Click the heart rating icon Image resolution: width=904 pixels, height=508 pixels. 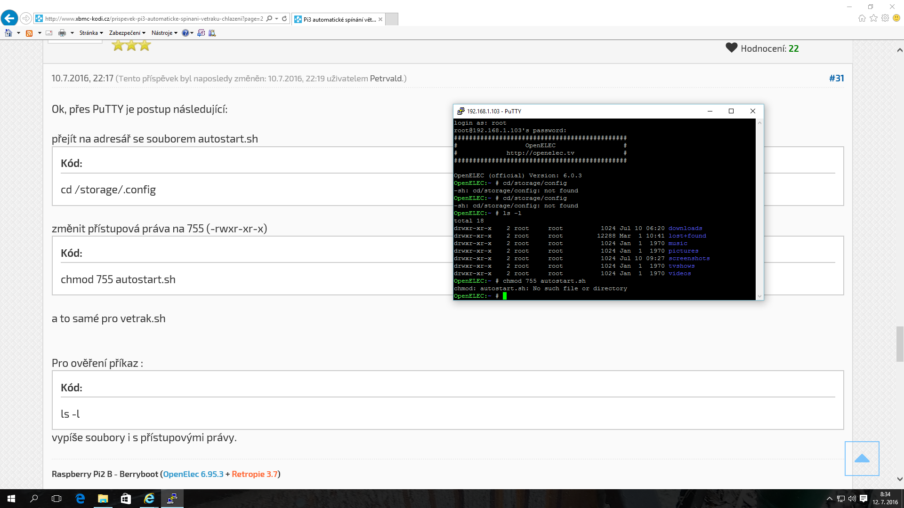(731, 48)
